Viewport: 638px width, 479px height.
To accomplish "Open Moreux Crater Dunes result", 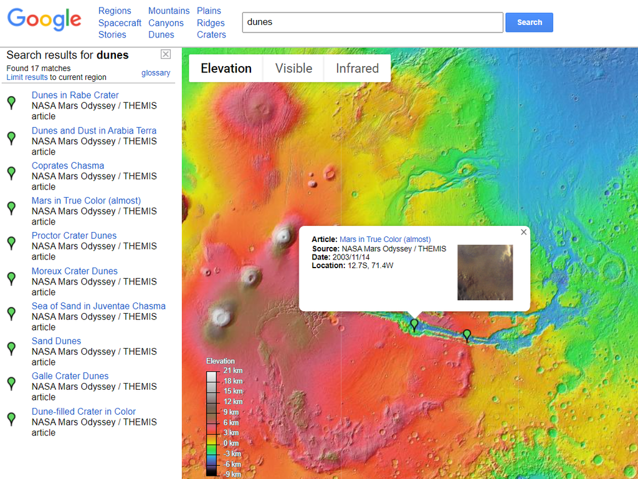I will tap(75, 271).
